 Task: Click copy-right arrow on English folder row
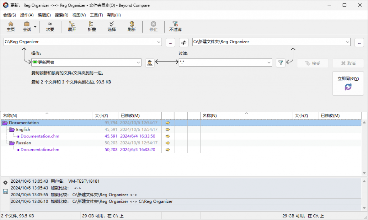point(167,130)
